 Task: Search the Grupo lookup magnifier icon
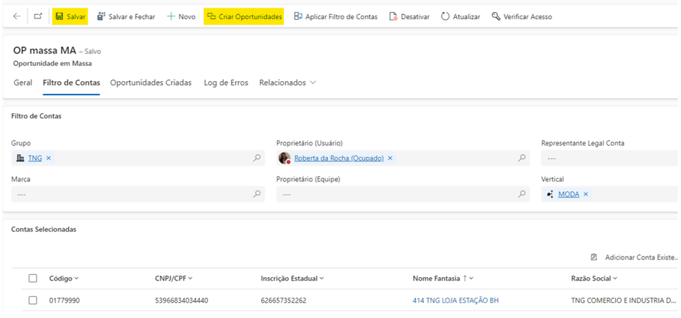[x=257, y=158]
